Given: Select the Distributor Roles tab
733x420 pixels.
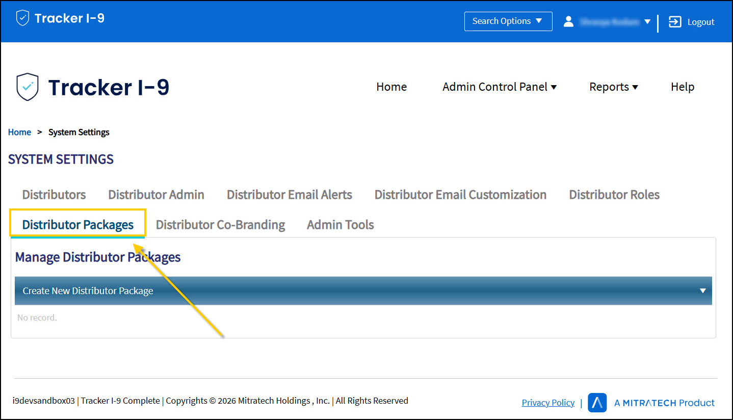Looking at the screenshot, I should click(614, 195).
